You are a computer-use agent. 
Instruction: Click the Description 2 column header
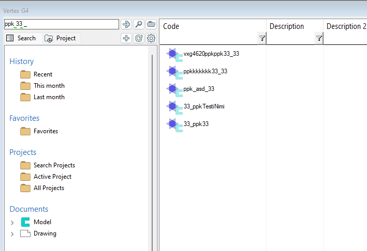pyautogui.click(x=344, y=26)
